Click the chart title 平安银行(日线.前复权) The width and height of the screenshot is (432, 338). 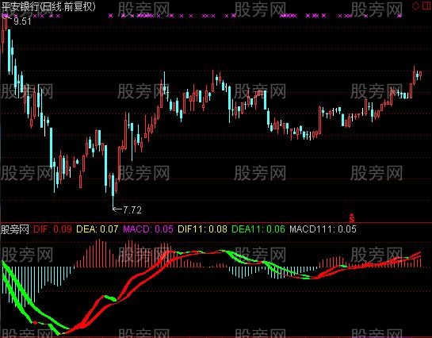click(49, 6)
